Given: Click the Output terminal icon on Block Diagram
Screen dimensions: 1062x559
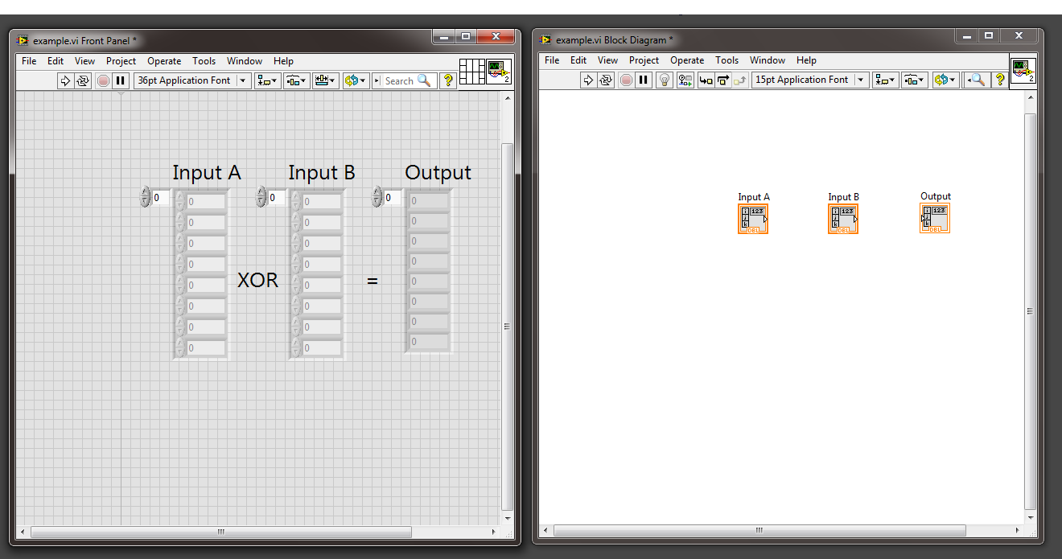Looking at the screenshot, I should [935, 217].
